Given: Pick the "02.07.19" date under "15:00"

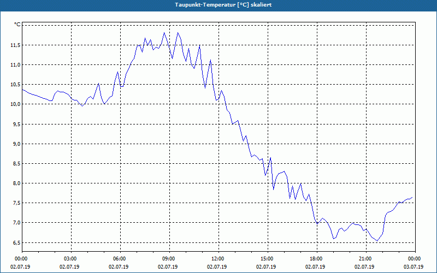Looking at the screenshot, I should click(x=266, y=266).
